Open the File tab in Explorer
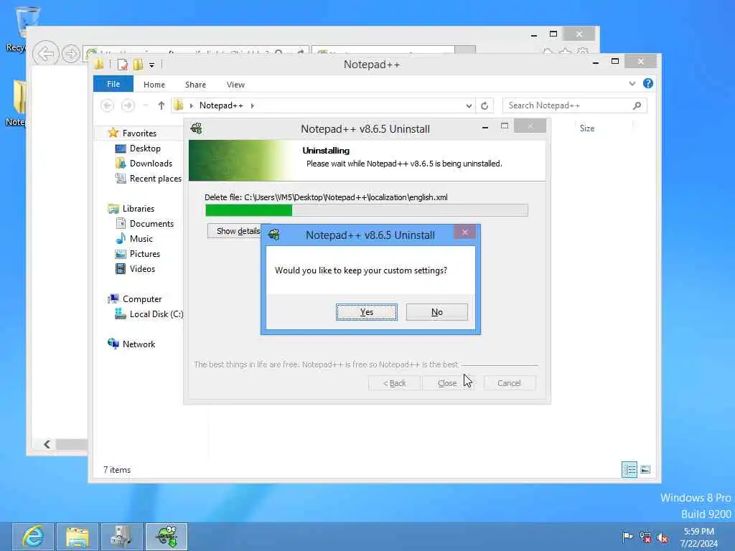735x551 pixels. click(x=113, y=85)
